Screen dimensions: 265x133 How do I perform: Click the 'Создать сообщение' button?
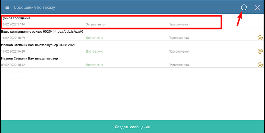(132, 127)
